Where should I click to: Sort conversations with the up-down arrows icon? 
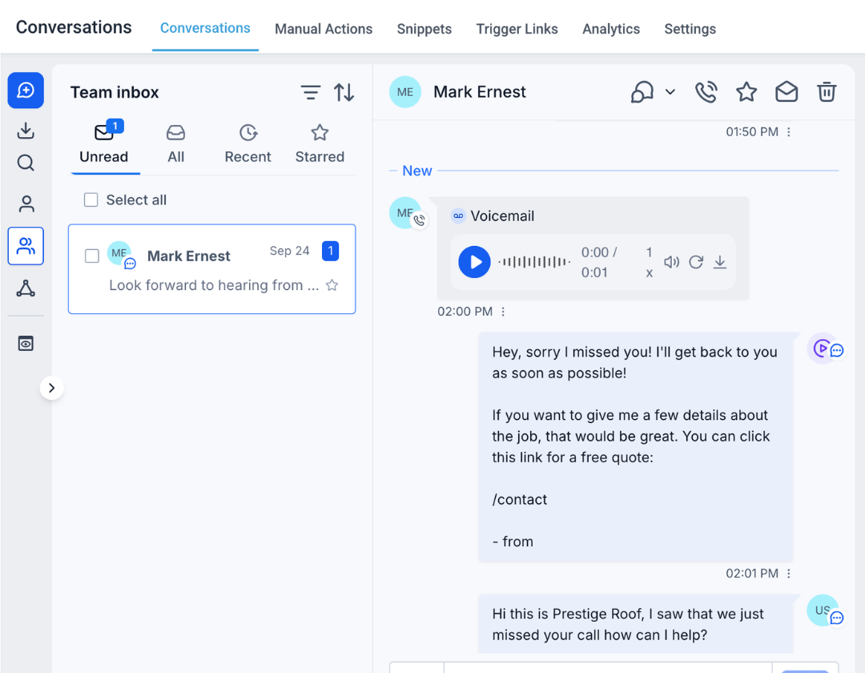tap(344, 92)
